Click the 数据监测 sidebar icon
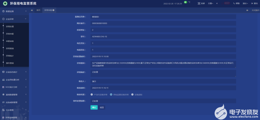The image size is (260, 120). pyautogui.click(x=3, y=11)
